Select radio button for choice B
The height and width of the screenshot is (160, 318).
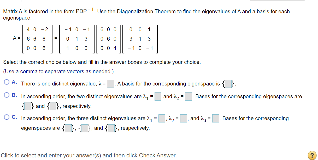click(x=6, y=95)
